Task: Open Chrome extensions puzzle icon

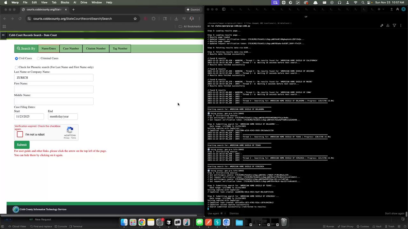Action: coord(154,19)
